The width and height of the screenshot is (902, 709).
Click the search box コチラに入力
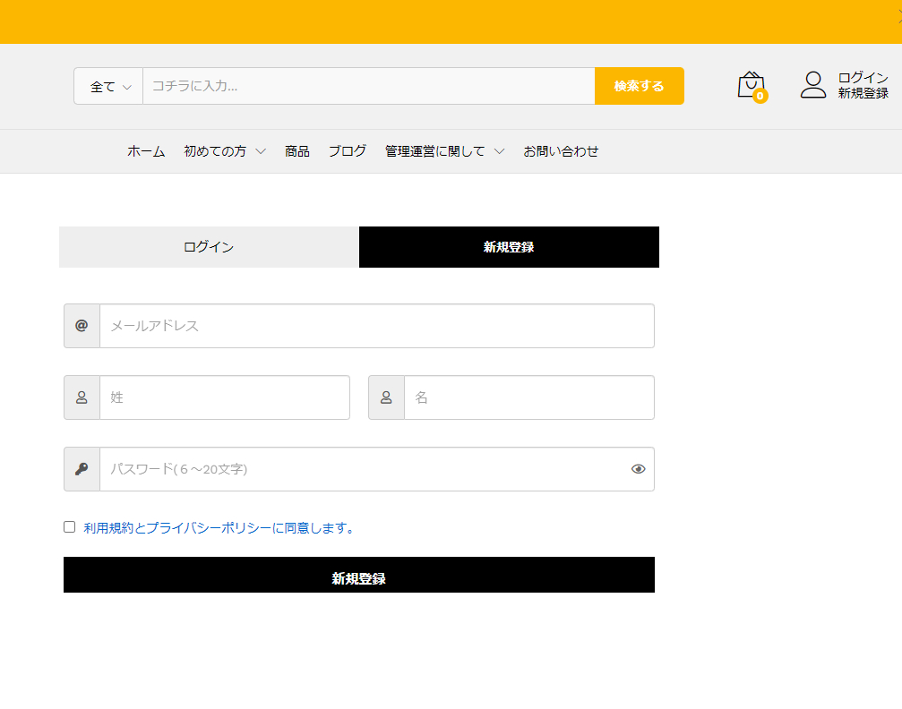pos(367,87)
